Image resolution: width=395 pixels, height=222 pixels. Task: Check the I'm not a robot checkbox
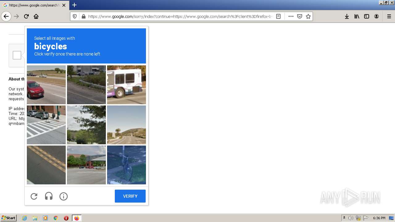[x=17, y=55]
